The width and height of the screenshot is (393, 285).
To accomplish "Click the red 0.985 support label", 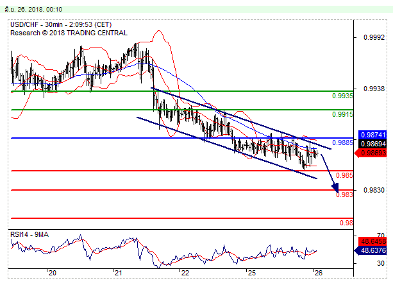I will (344, 175).
